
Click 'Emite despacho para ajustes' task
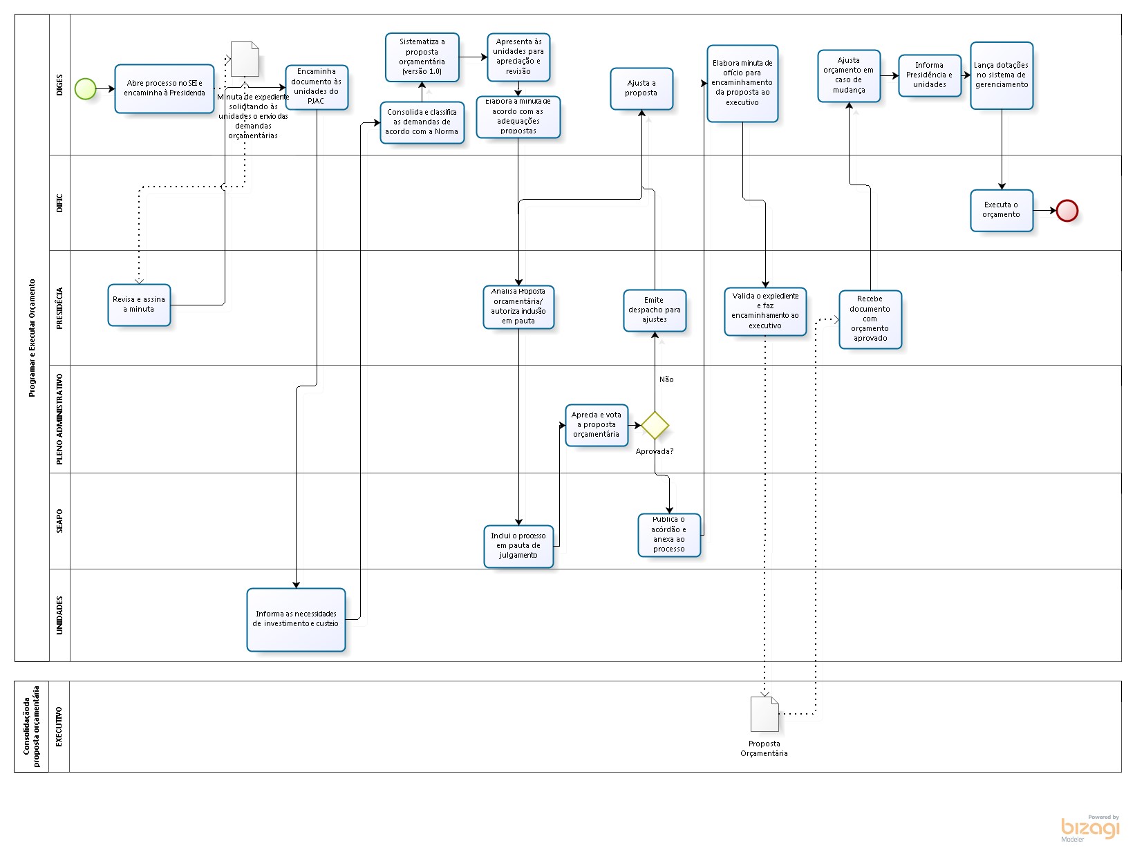click(x=655, y=310)
